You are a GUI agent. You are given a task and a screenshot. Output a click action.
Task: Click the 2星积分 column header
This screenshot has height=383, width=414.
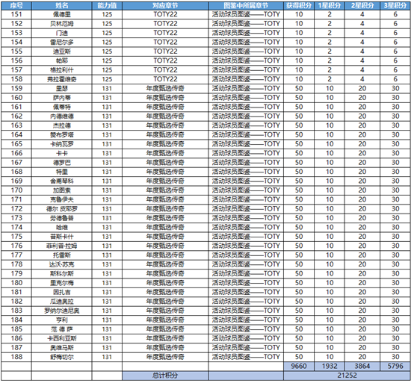point(362,5)
